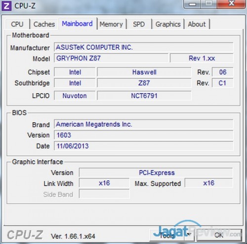Click the Max. Supported label
247x244 pixels.
pyautogui.click(x=158, y=183)
